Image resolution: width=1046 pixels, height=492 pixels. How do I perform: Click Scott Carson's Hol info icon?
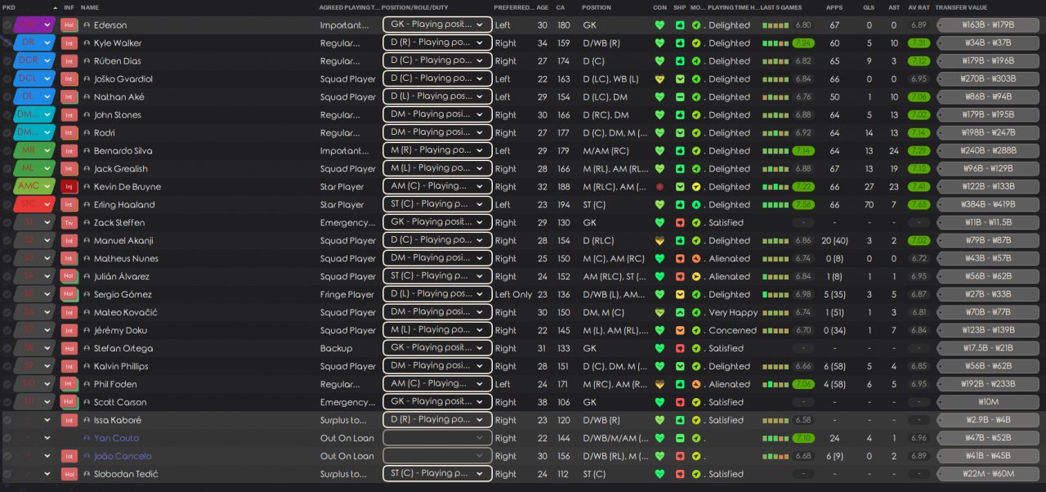(69, 403)
